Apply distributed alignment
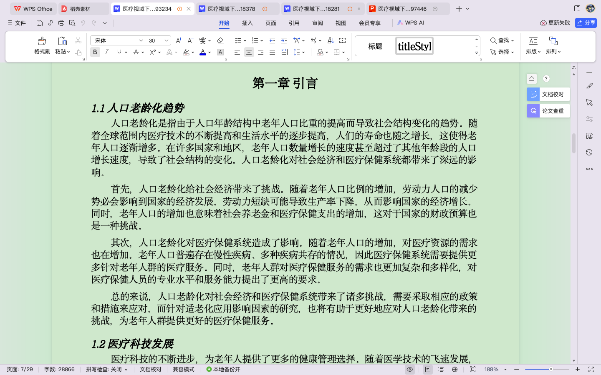Screen dimensions: 601x375 click(284, 52)
